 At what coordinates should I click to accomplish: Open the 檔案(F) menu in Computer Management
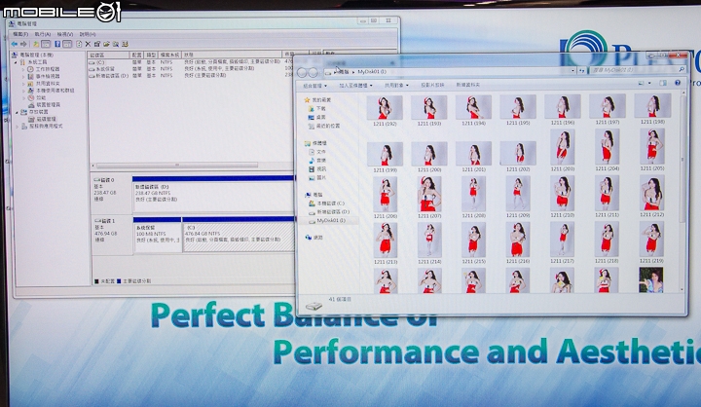pos(20,34)
